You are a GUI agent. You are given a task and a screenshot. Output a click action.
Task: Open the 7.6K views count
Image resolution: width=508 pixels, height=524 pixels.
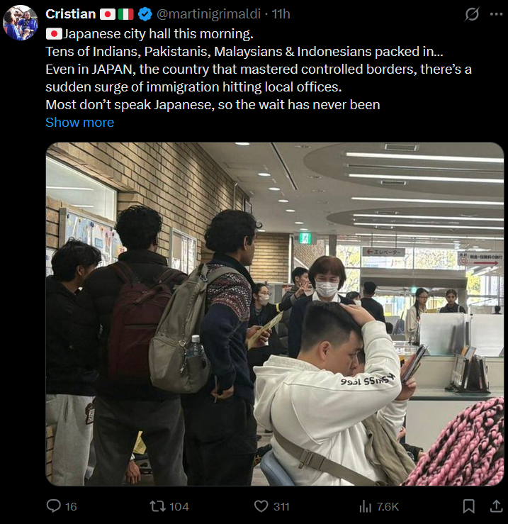tap(388, 506)
